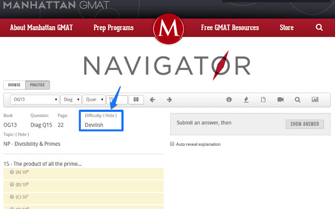Click the question number input field
335x209 pixels.
pyautogui.click(x=117, y=100)
